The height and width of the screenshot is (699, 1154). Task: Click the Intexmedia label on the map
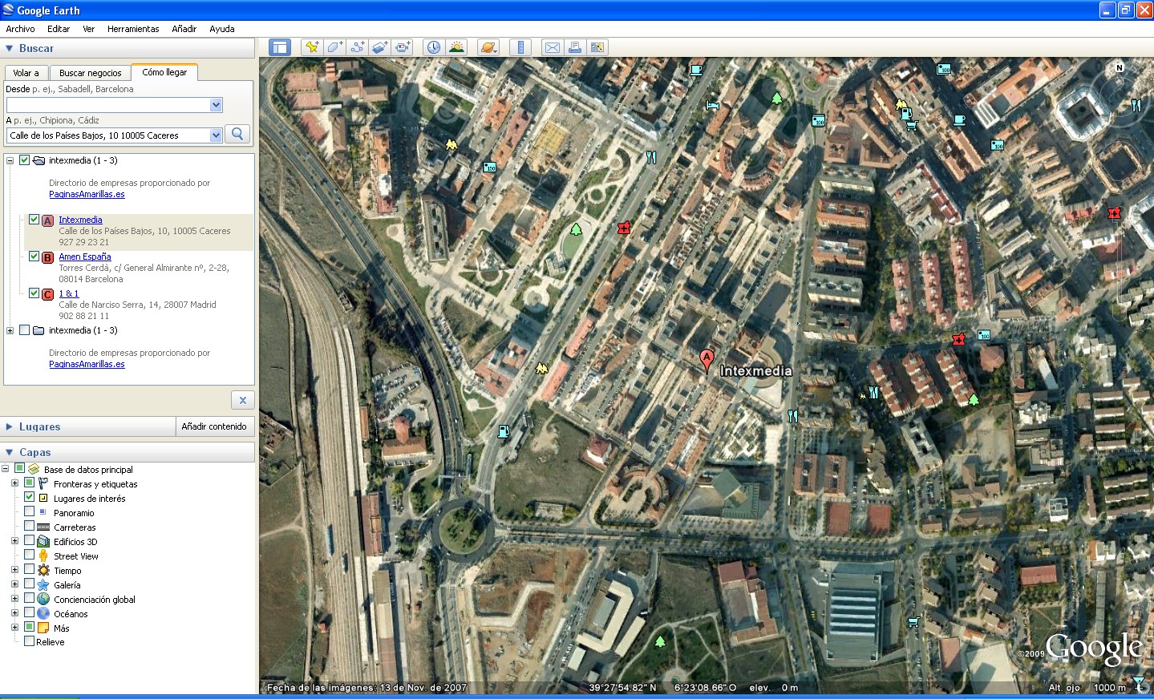click(755, 370)
